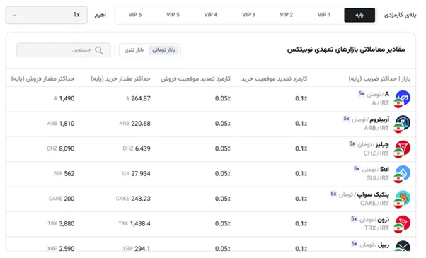The width and height of the screenshot is (426, 258).
Task: Select the پایه fee tier tab
Action: click(x=359, y=15)
